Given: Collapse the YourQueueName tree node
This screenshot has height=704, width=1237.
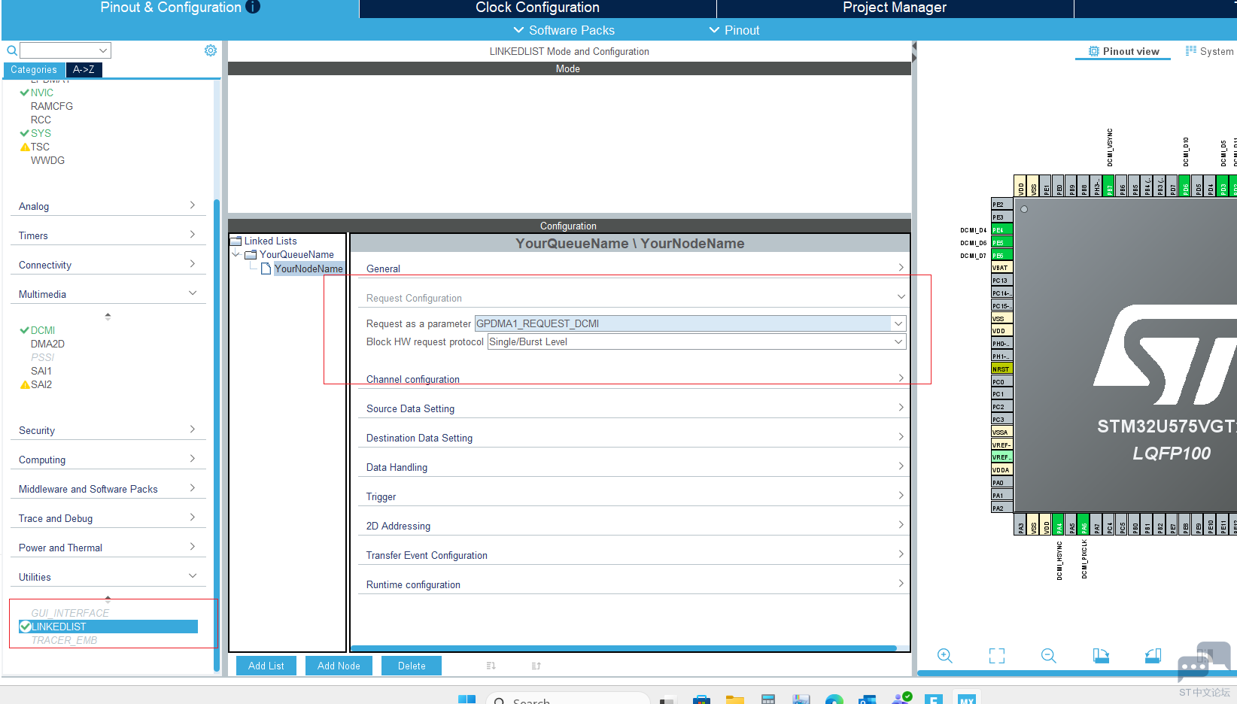Looking at the screenshot, I should [x=236, y=255].
